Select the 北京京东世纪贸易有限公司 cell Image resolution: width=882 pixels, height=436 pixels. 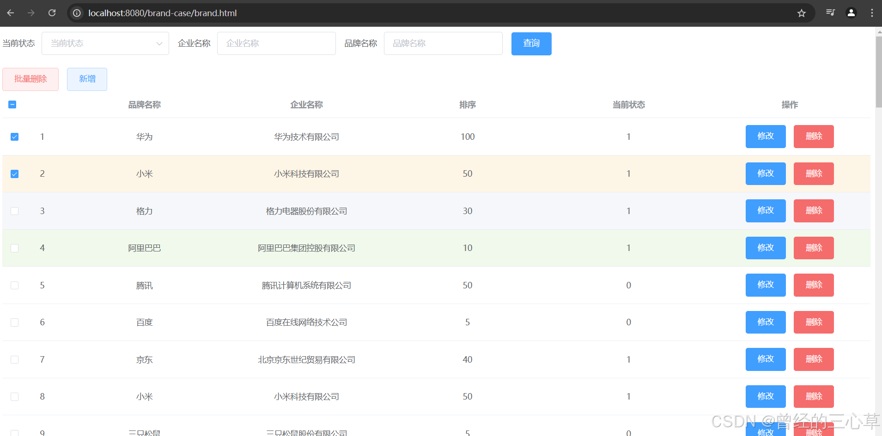click(306, 359)
